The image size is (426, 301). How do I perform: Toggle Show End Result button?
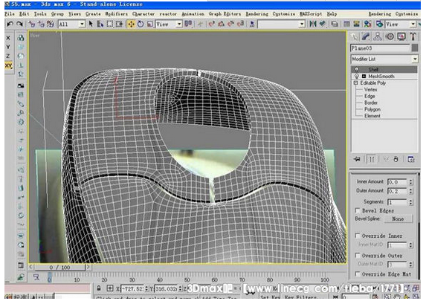point(371,159)
